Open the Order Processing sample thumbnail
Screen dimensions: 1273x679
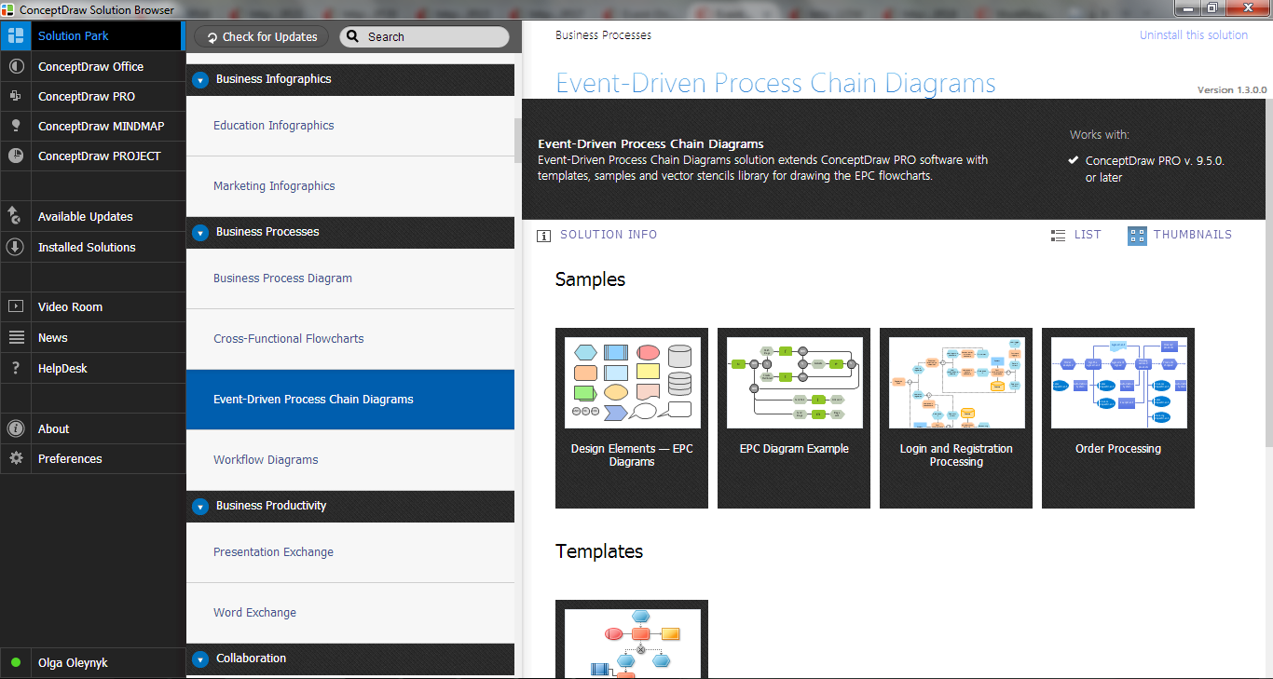[1118, 417]
